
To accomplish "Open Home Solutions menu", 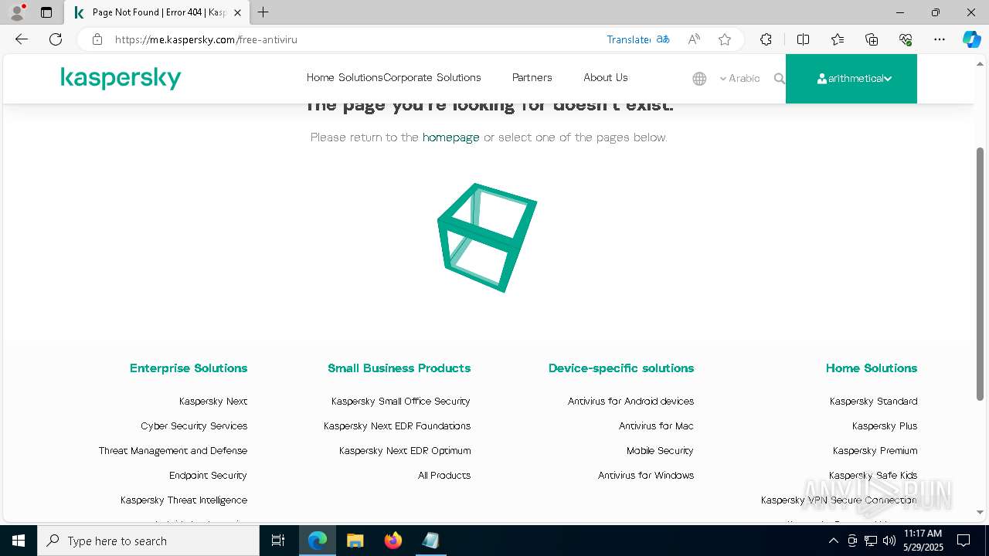I will pyautogui.click(x=345, y=77).
